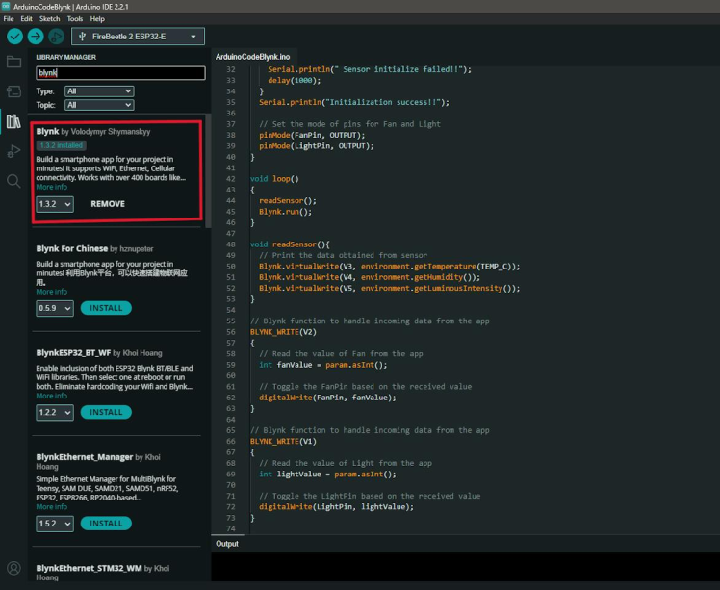Open the Type filter dropdown

pos(98,91)
